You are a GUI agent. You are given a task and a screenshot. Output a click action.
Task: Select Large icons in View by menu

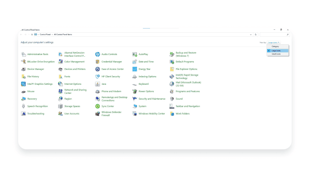click(278, 51)
